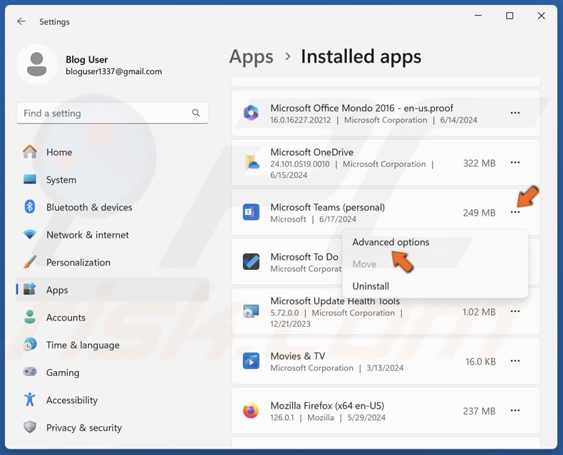This screenshot has width=563, height=455.
Task: Minimize the Settings window
Action: 478,16
